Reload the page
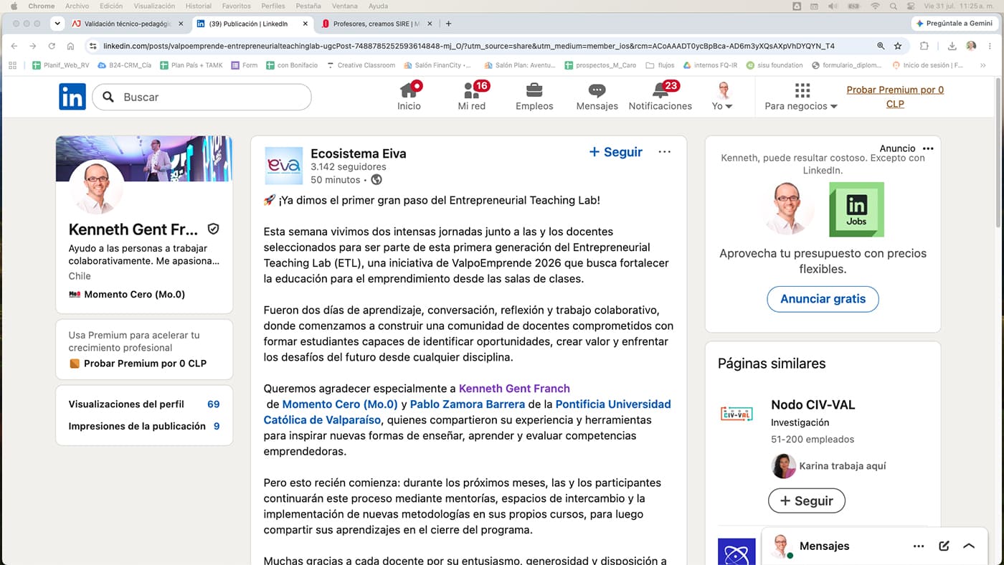The width and height of the screenshot is (1004, 565). [x=52, y=46]
